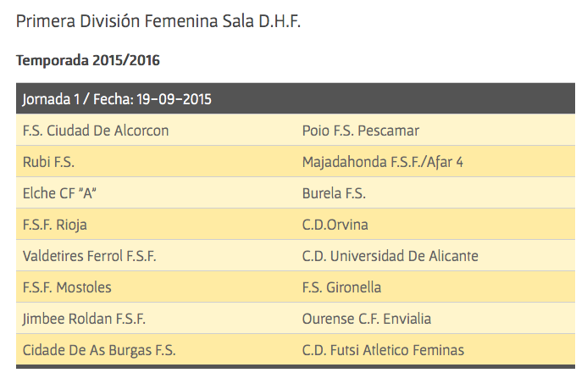587x384 pixels.
Task: Open C.D. Futsi Atletico Feminas entry
Action: [383, 350]
